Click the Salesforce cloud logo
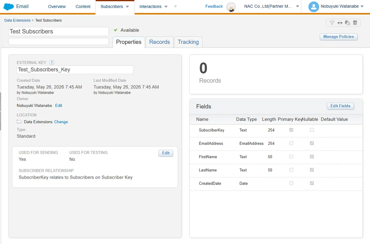Image resolution: width=370 pixels, height=244 pixels. point(9,6)
